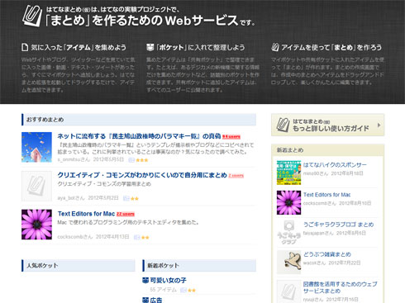Open the はてなハイクのスポンサー thumbnail
This screenshot has height=303, width=405.
[288, 173]
